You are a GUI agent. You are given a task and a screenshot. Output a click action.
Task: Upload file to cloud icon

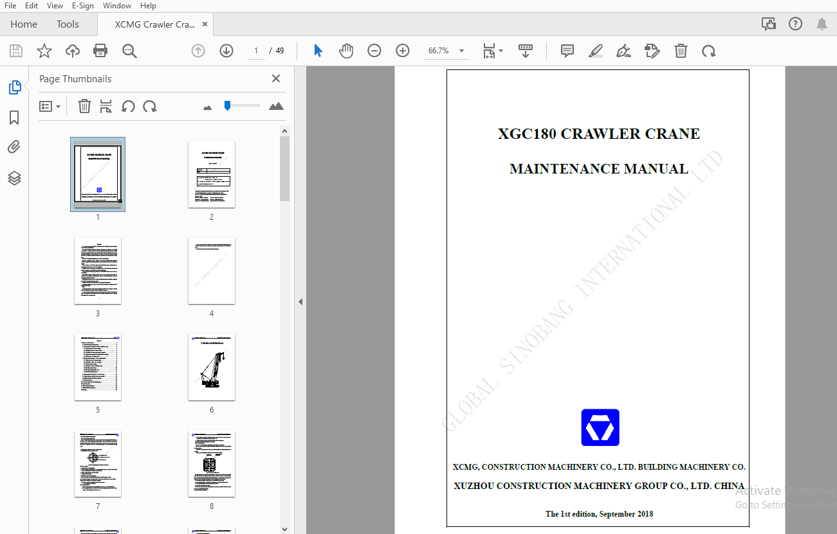click(73, 51)
